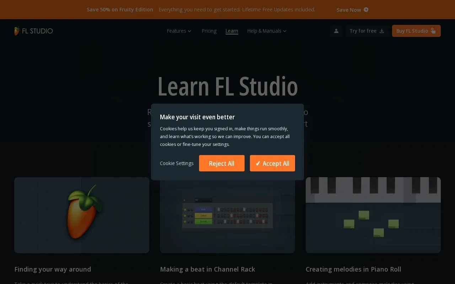Click the Save 50% on Fruity Edition text
Screen dimensions: 455x284
pyautogui.click(x=120, y=10)
